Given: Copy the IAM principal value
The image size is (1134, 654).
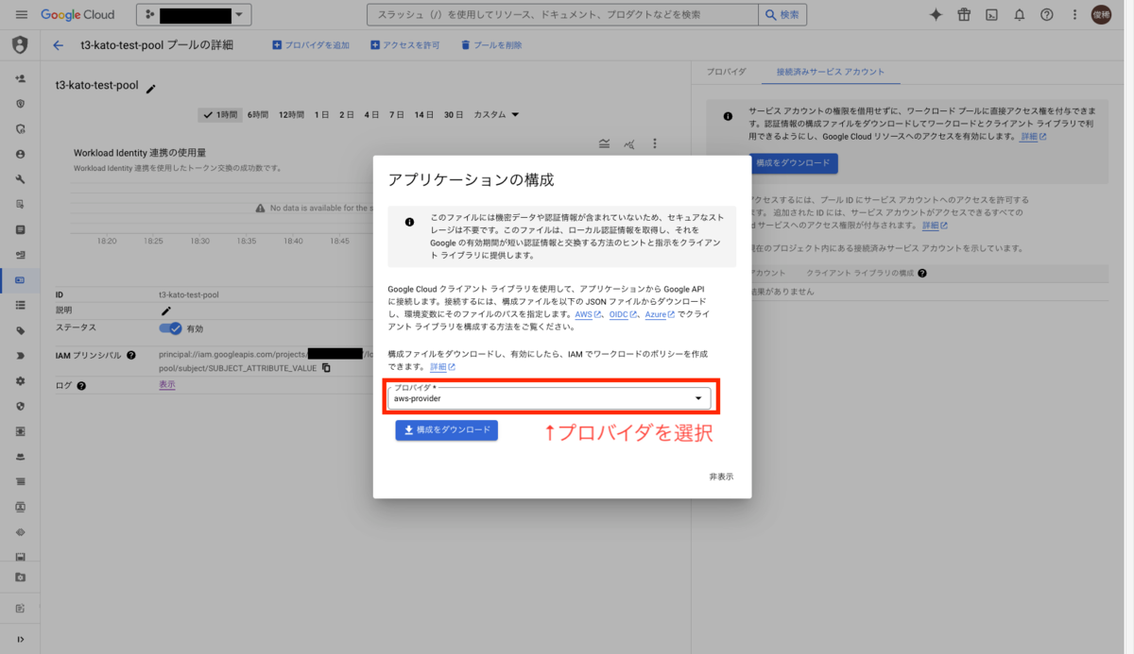Looking at the screenshot, I should tap(326, 367).
